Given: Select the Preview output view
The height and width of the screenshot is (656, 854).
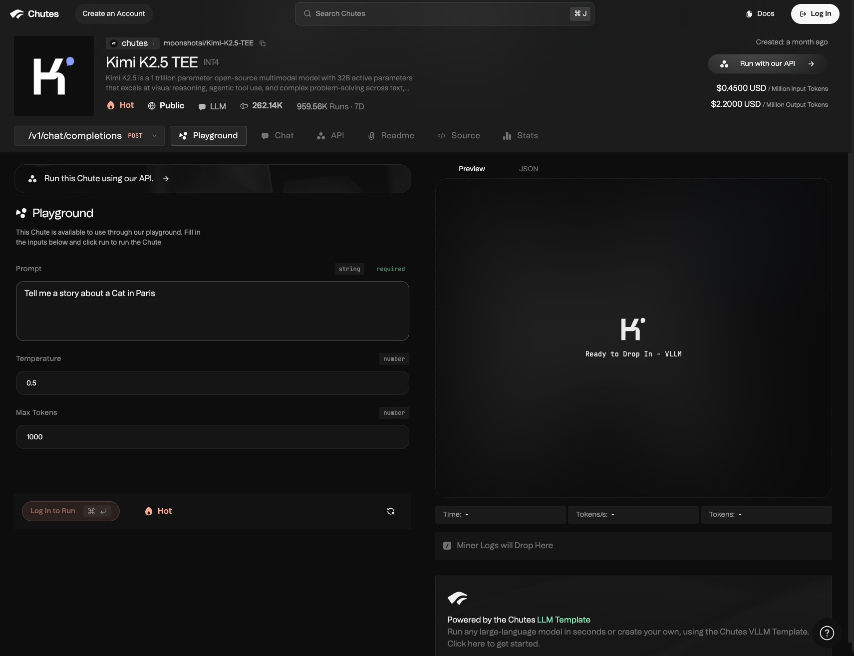Looking at the screenshot, I should coord(472,169).
